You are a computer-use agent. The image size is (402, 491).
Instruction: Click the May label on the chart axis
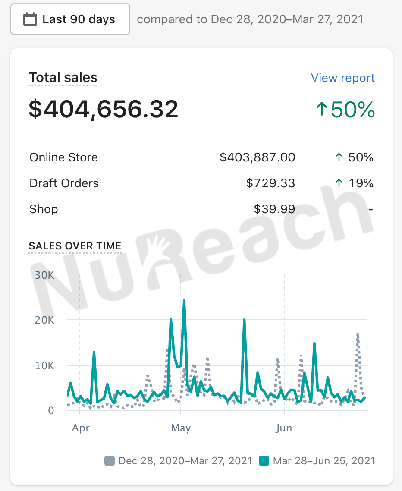coord(181,428)
